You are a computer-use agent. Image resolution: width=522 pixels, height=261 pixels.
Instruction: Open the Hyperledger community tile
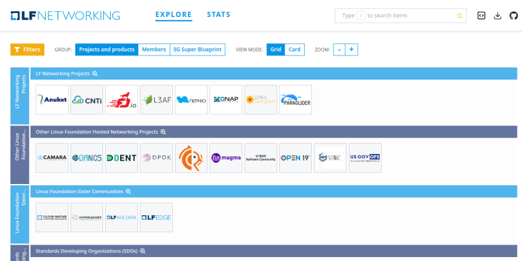[x=87, y=217]
